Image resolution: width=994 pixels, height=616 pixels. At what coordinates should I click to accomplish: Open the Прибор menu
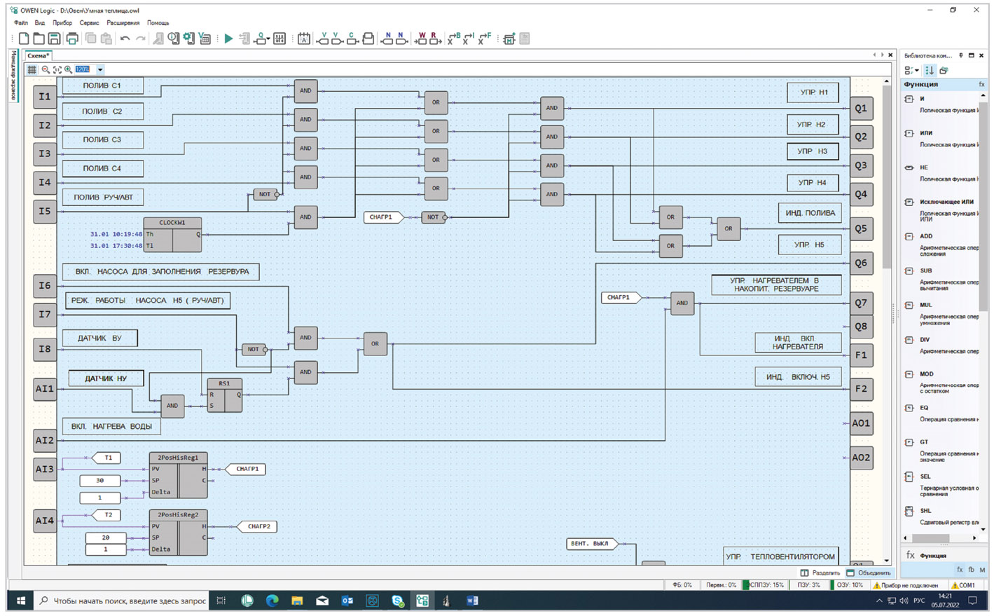click(x=62, y=23)
